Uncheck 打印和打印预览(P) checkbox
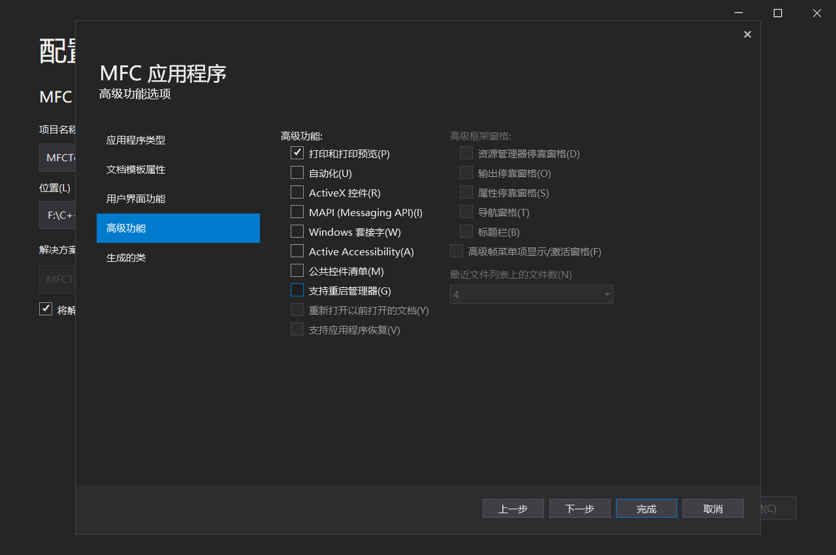The width and height of the screenshot is (836, 555). [x=297, y=153]
